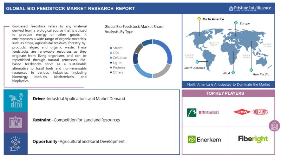Click the Proteins legend color square
281x158 pixels.
click(111, 67)
